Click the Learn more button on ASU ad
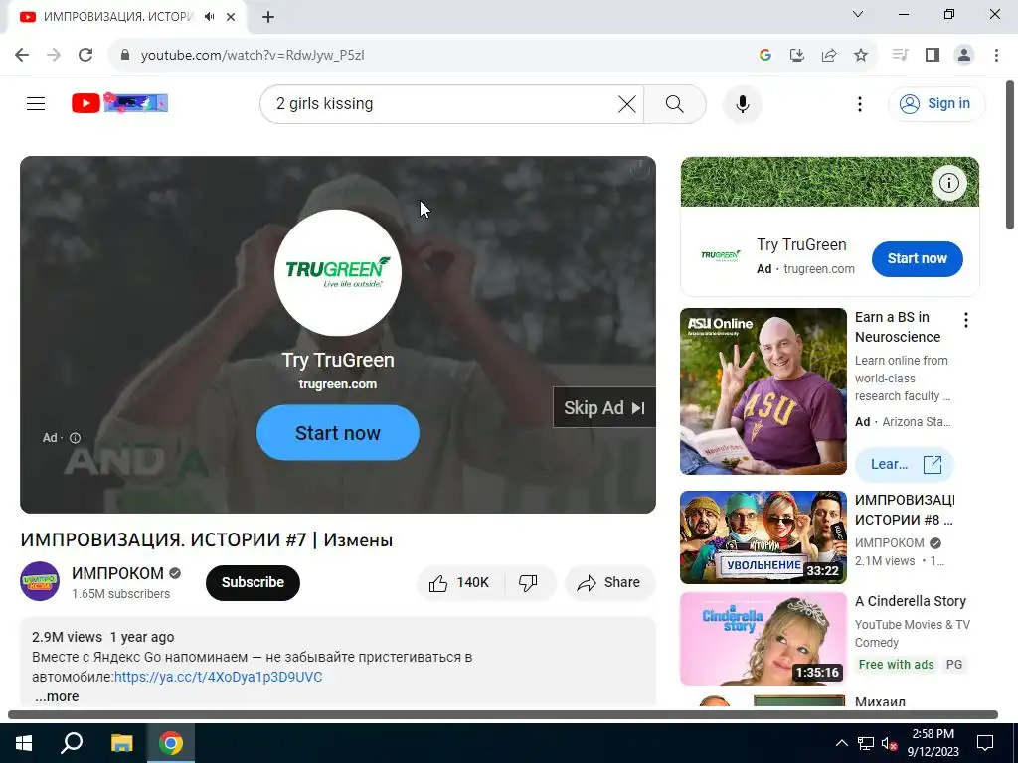 point(905,464)
